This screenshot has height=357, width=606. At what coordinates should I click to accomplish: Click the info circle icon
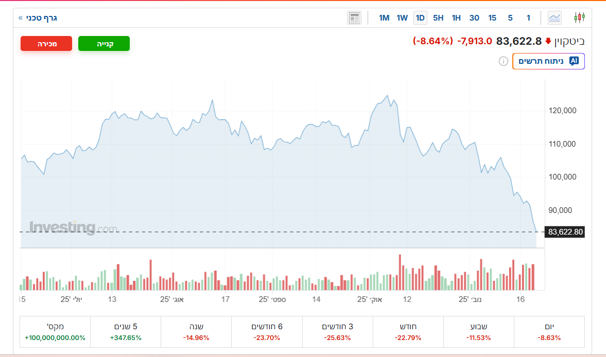tap(503, 61)
